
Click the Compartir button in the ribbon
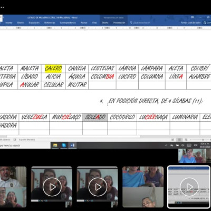[x=207, y=23]
